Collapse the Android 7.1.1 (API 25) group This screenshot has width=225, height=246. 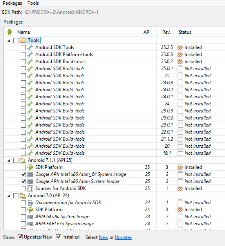coord(9,161)
